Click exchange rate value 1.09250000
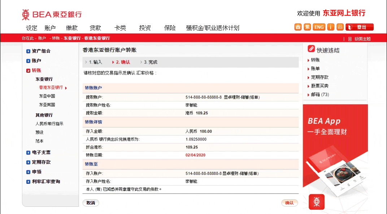387x214 pixels. (x=196, y=139)
